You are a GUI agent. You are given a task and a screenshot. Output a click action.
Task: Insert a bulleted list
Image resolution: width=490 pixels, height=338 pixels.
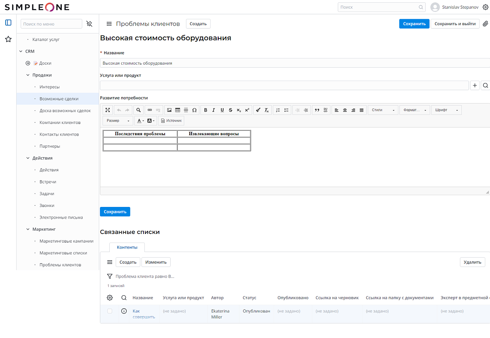click(286, 110)
